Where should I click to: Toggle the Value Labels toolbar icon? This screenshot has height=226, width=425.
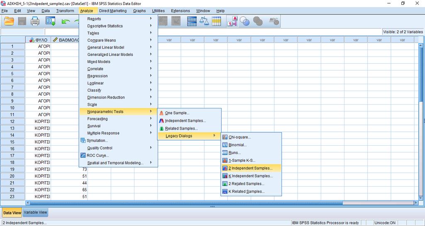point(232,21)
